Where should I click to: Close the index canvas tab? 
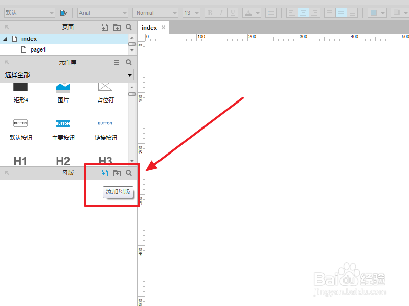point(163,28)
